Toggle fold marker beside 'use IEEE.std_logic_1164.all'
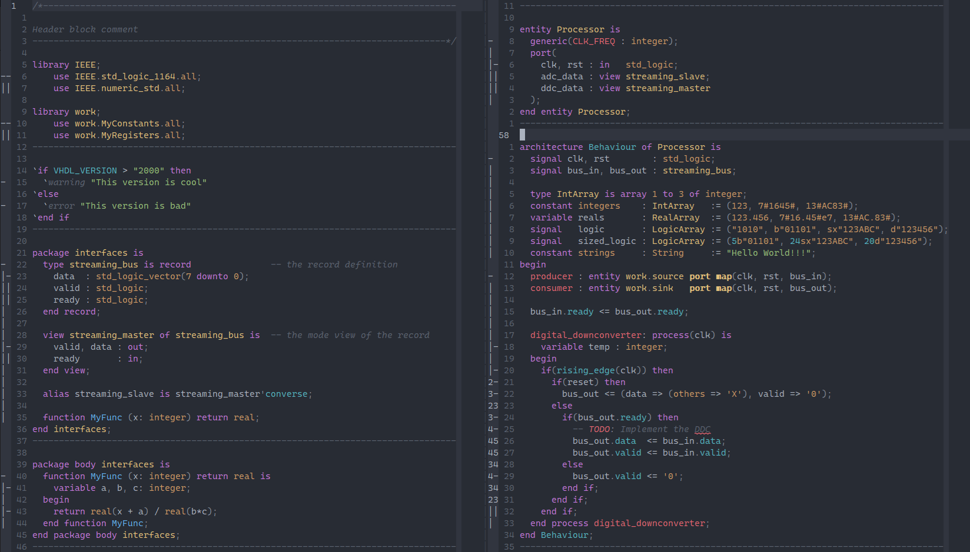This screenshot has height=552, width=970. 5,76
